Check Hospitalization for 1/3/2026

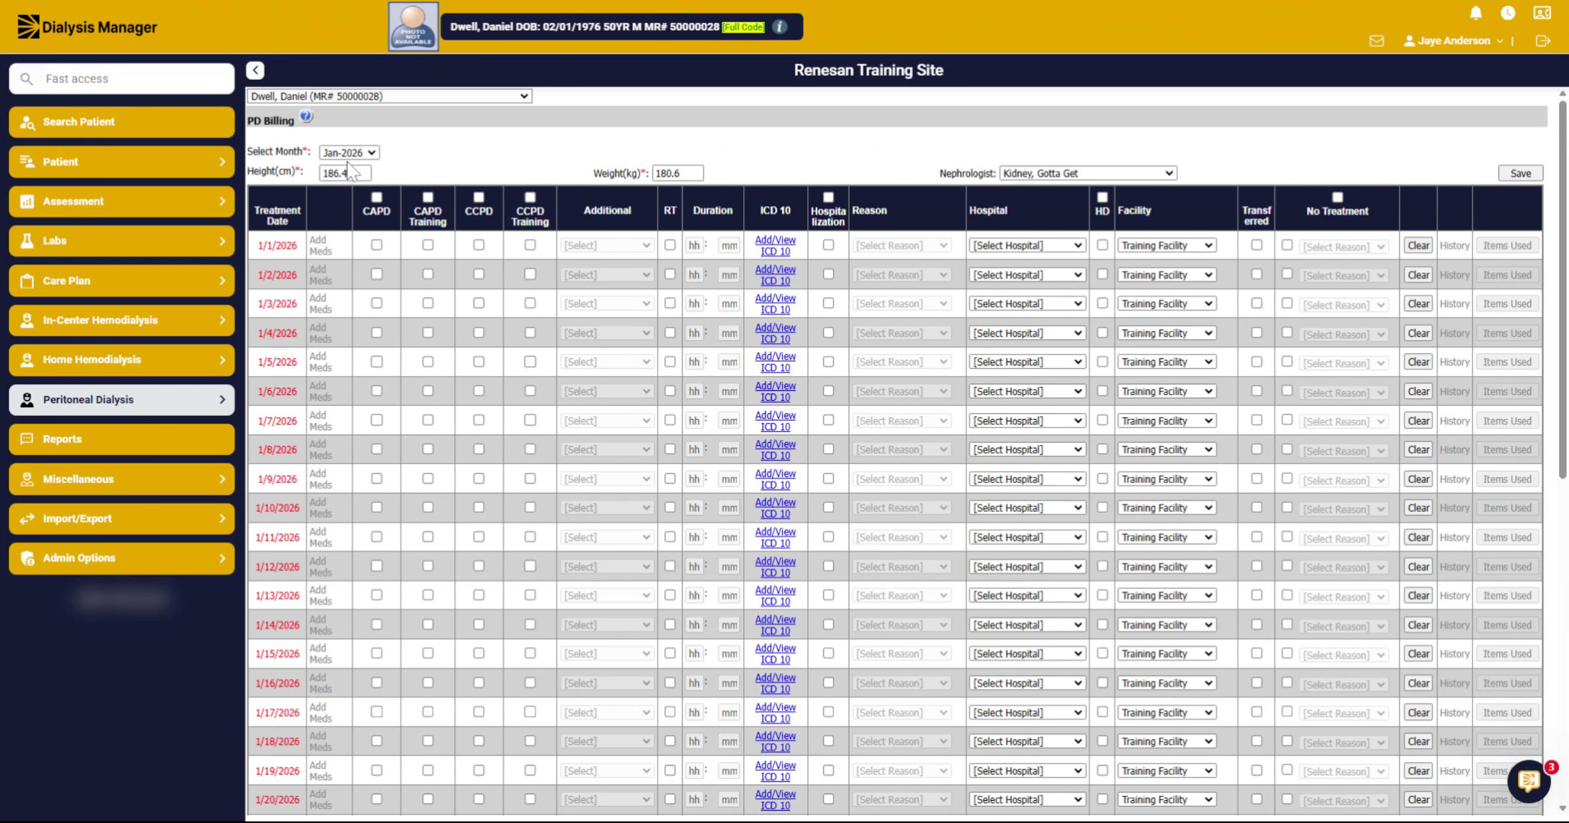coord(828,303)
